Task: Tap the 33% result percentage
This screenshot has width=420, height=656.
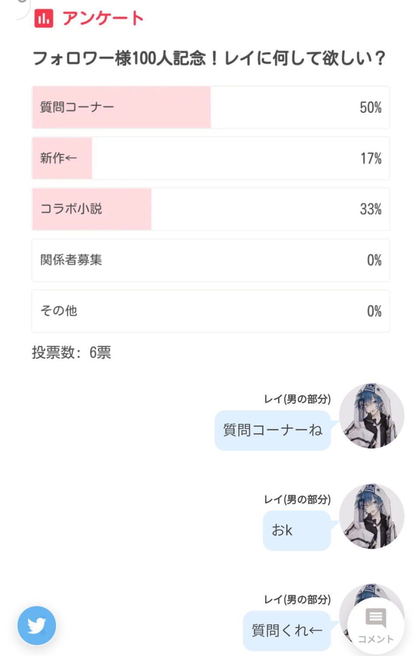Action: (371, 209)
